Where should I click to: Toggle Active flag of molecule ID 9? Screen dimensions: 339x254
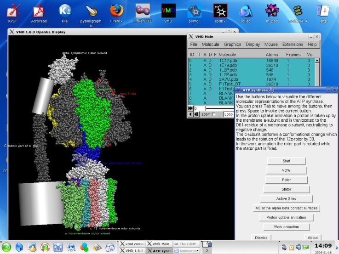point(205,103)
